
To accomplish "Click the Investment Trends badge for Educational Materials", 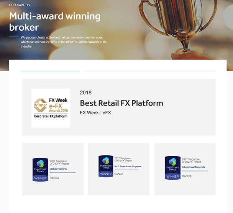I will (x=172, y=168).
